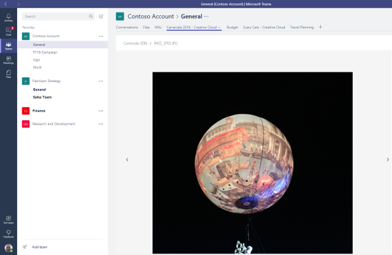This screenshot has width=392, height=255.
Task: Open the Files icon in sidebar
Action: coord(8,74)
